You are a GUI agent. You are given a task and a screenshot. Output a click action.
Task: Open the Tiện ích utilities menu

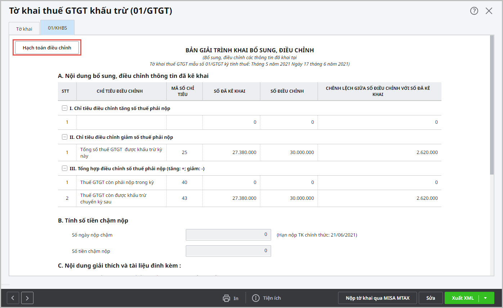(266, 298)
